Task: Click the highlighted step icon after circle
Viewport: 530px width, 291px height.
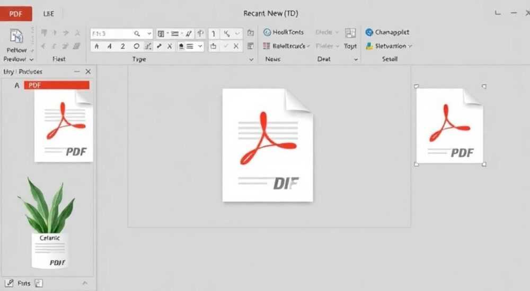Action: pos(148,46)
